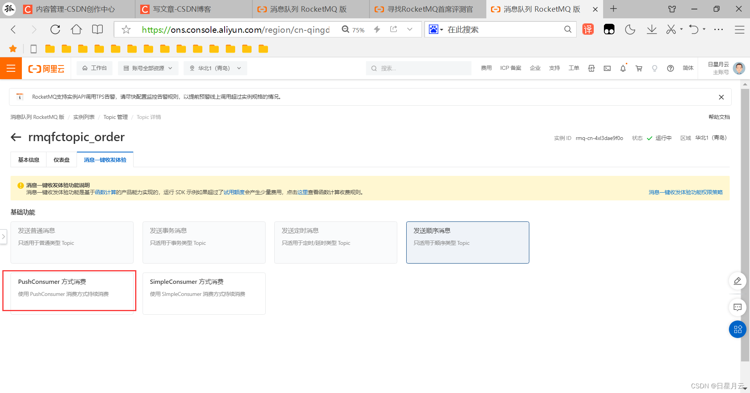The height and width of the screenshot is (393, 750).
Task: Click the share page icon
Action: [x=394, y=29]
